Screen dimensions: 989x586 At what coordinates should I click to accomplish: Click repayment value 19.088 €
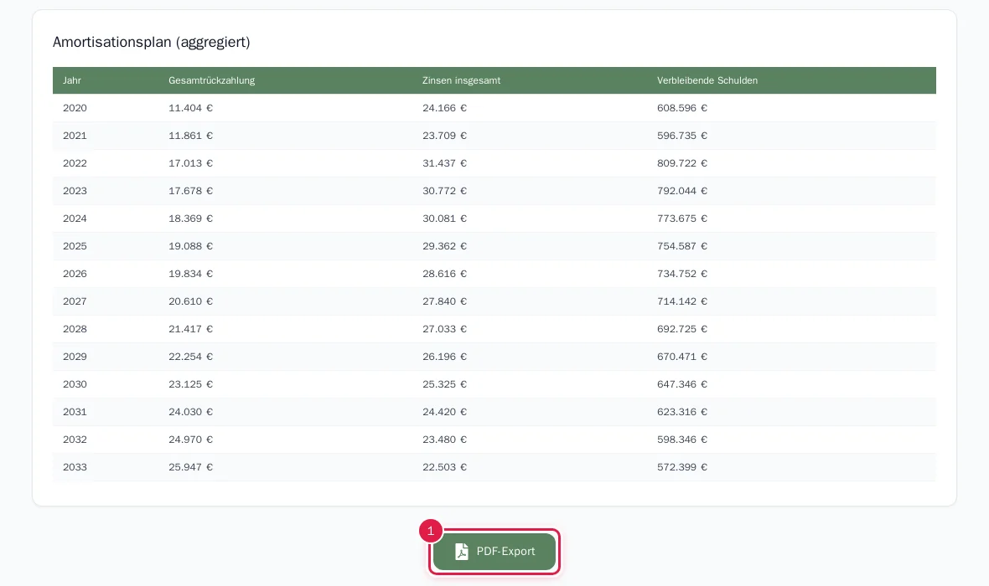190,246
